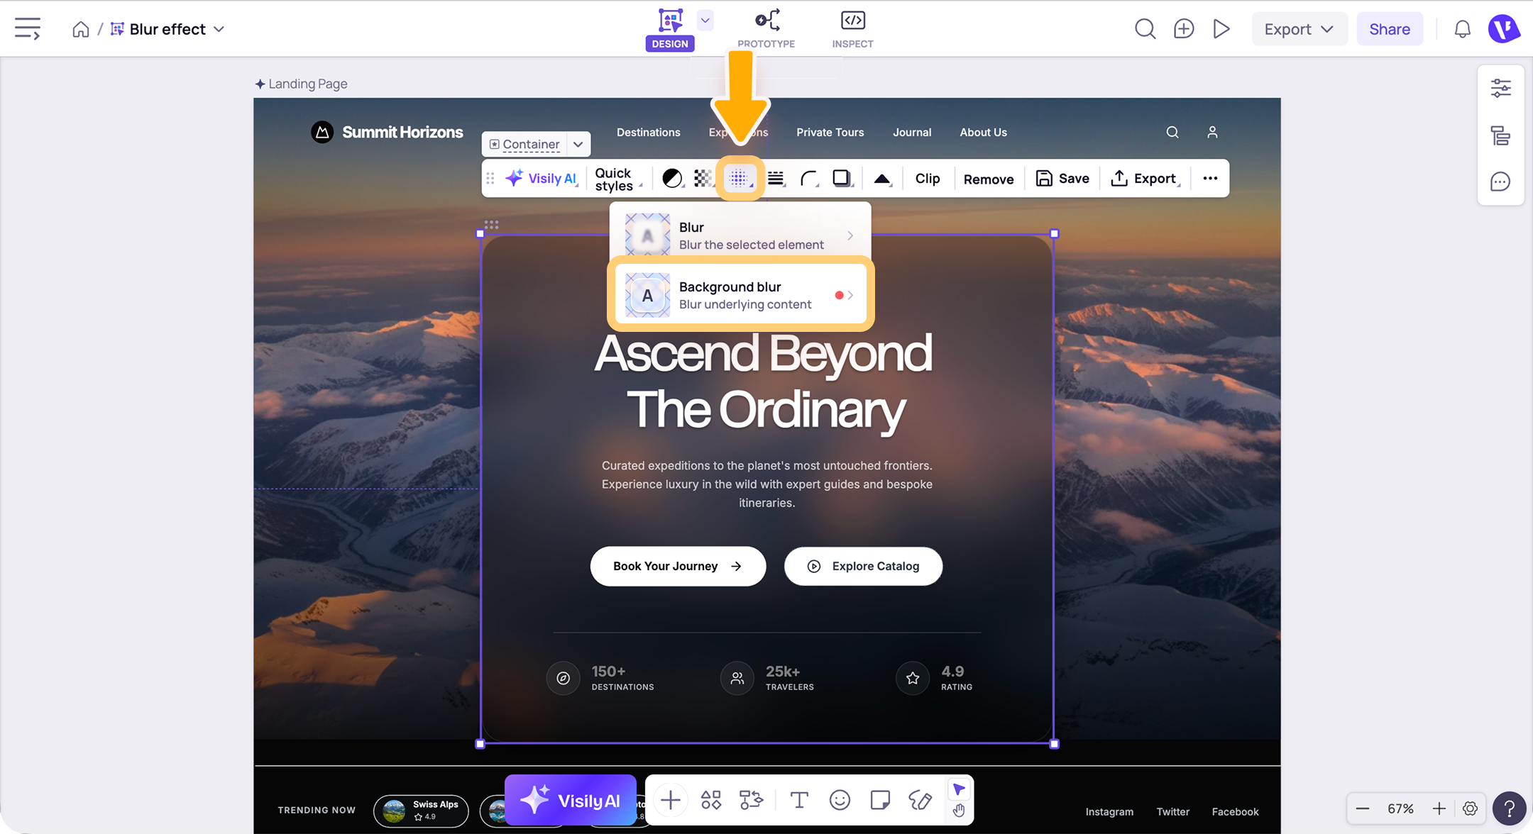Screen dimensions: 1533x834
Task: Click the Clip toolbar button
Action: 928,179
